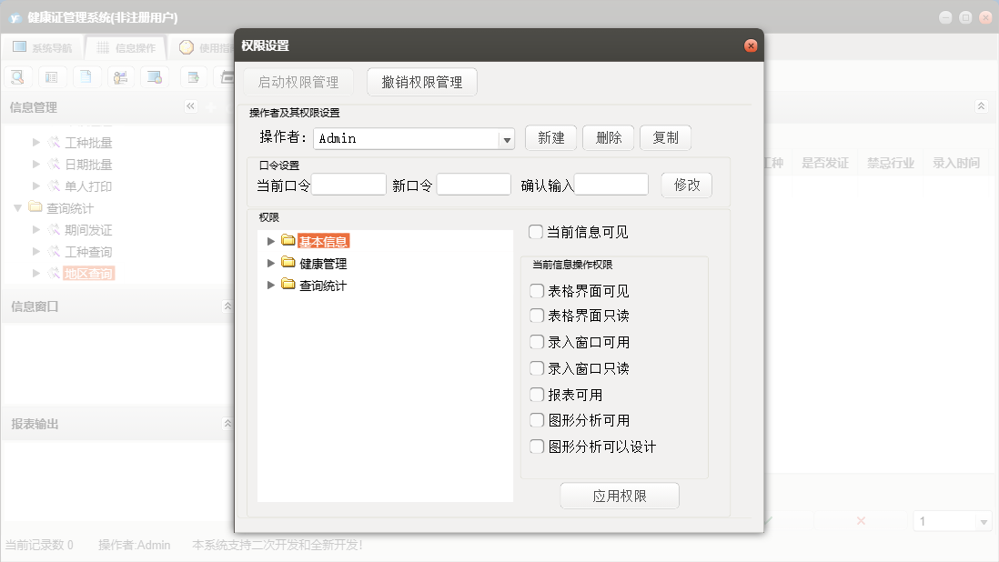Image resolution: width=999 pixels, height=562 pixels.
Task: Open the 操作者 Admin dropdown
Action: tap(507, 139)
